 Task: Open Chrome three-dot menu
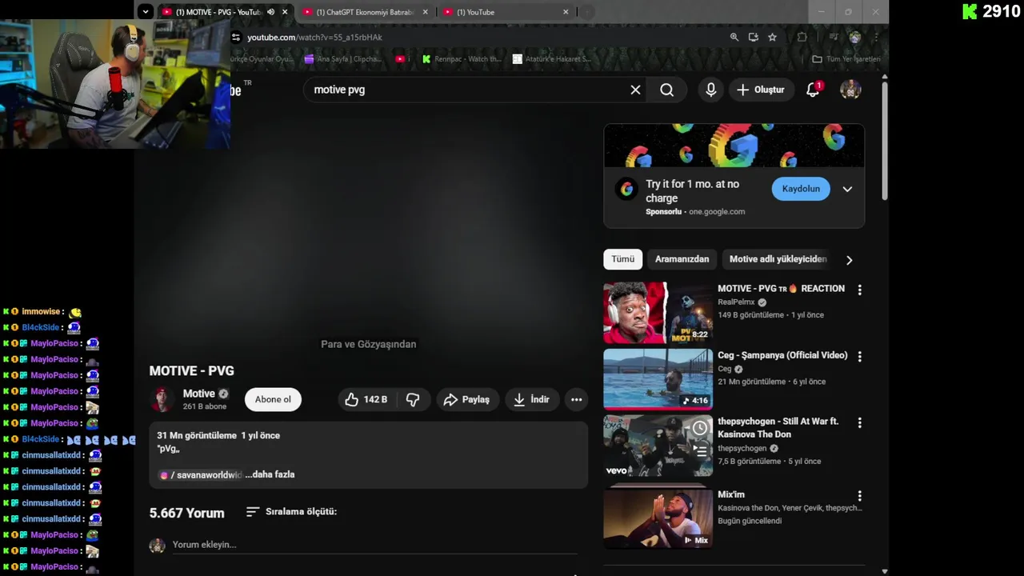(x=876, y=37)
